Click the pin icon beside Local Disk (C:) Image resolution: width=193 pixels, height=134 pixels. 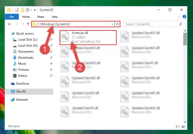(x=51, y=40)
